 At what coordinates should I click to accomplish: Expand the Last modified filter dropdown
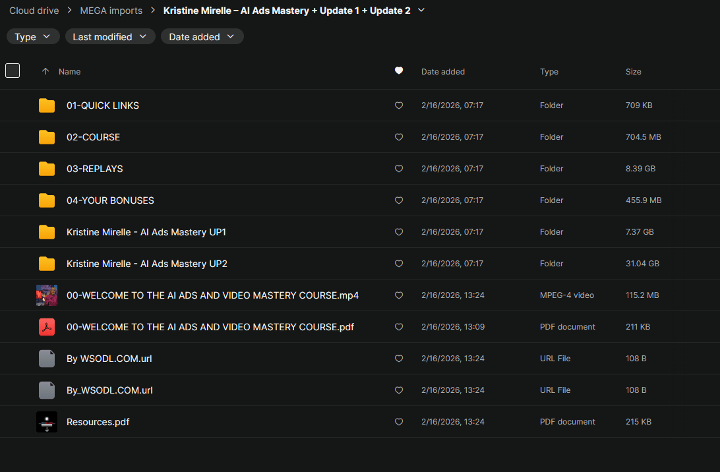[109, 37]
